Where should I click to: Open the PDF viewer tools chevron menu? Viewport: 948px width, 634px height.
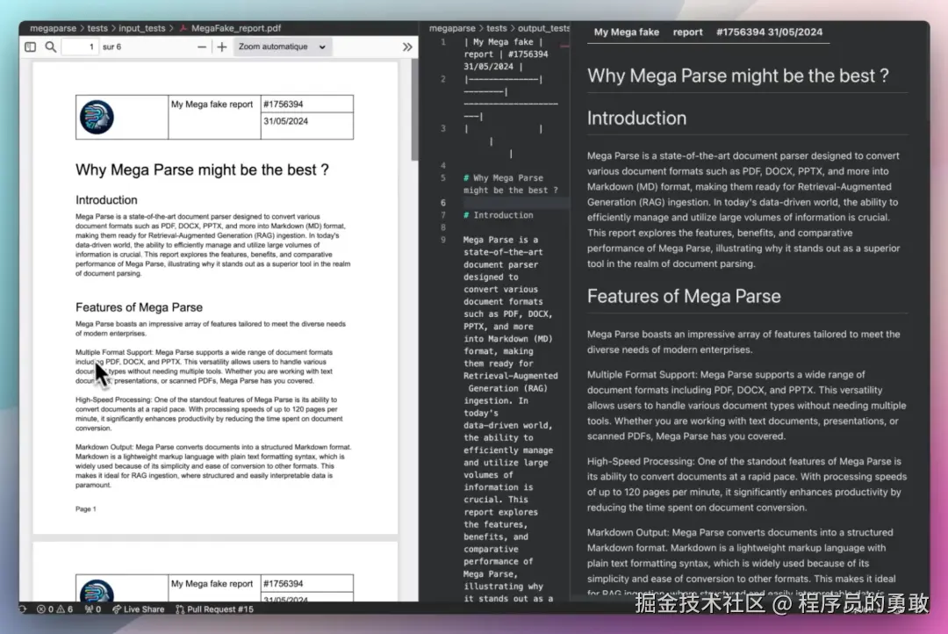[x=407, y=47]
